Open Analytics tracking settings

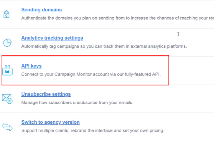[x=52, y=38]
